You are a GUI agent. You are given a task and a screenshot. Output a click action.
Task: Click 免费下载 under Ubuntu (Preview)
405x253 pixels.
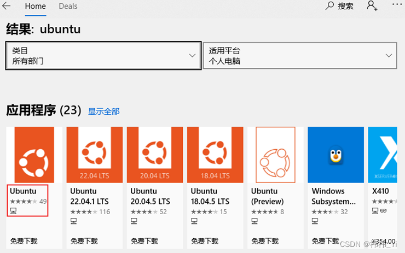coord(265,241)
